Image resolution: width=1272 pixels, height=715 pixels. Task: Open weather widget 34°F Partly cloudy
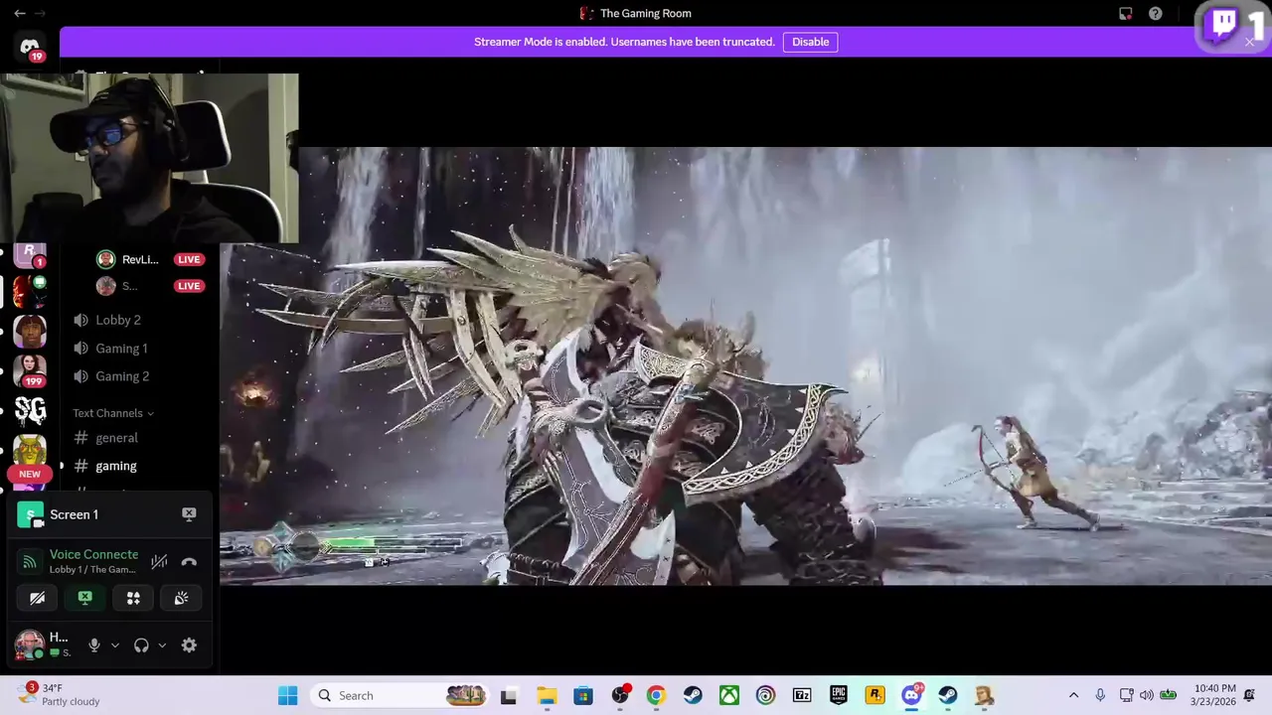pos(58,695)
